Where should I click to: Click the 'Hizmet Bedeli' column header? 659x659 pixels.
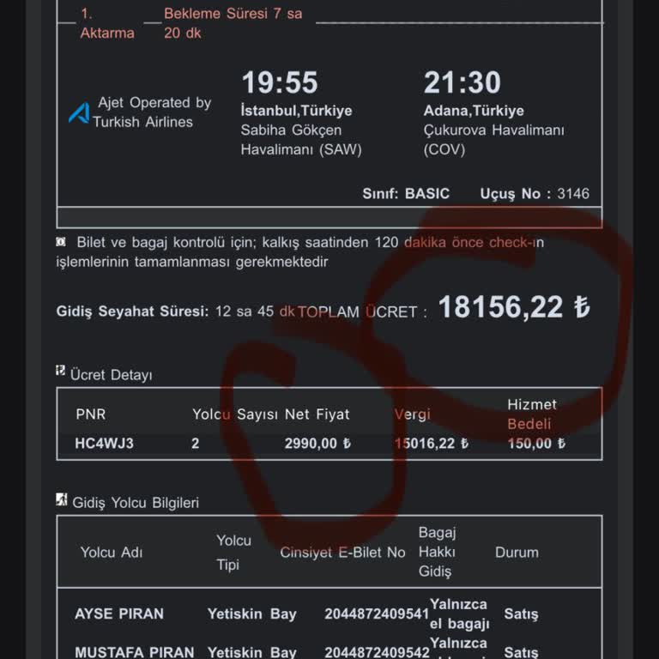coord(532,414)
